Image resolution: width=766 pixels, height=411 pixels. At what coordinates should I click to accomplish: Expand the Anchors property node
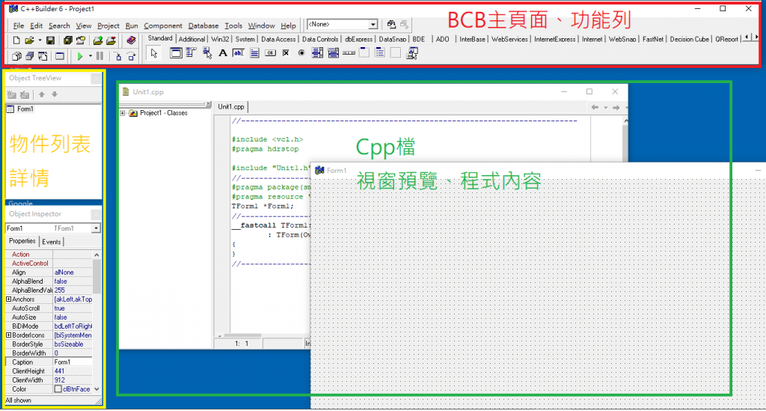point(8,299)
